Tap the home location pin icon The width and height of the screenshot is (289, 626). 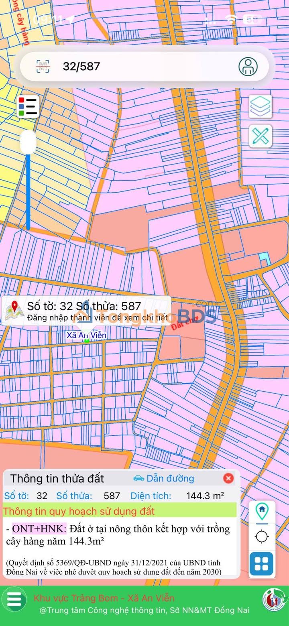[x=262, y=510]
